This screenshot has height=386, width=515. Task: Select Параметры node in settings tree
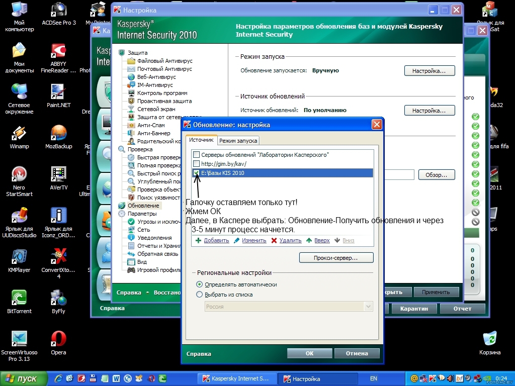click(142, 214)
